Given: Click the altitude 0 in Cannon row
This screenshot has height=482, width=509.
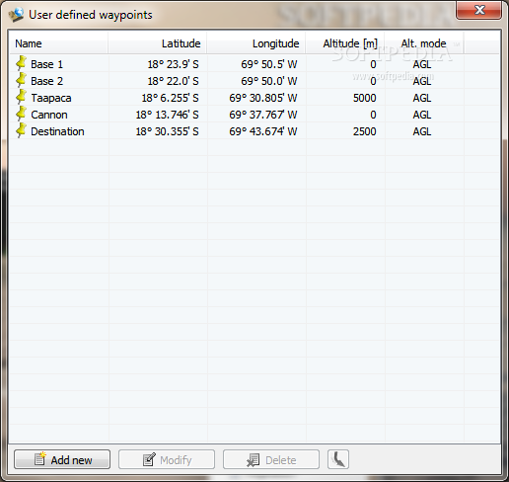Looking at the screenshot, I should (x=373, y=115).
